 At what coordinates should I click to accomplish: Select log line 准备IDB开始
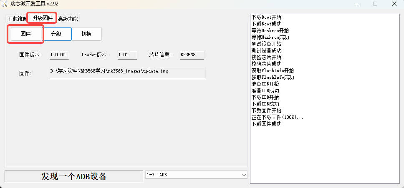pos(265,84)
